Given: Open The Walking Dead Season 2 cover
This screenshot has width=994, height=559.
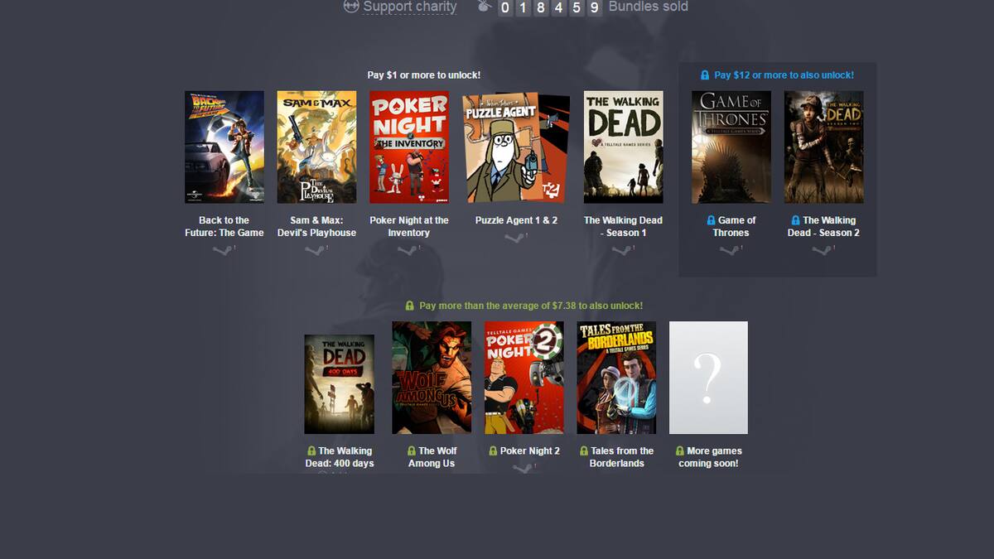Looking at the screenshot, I should pos(823,147).
